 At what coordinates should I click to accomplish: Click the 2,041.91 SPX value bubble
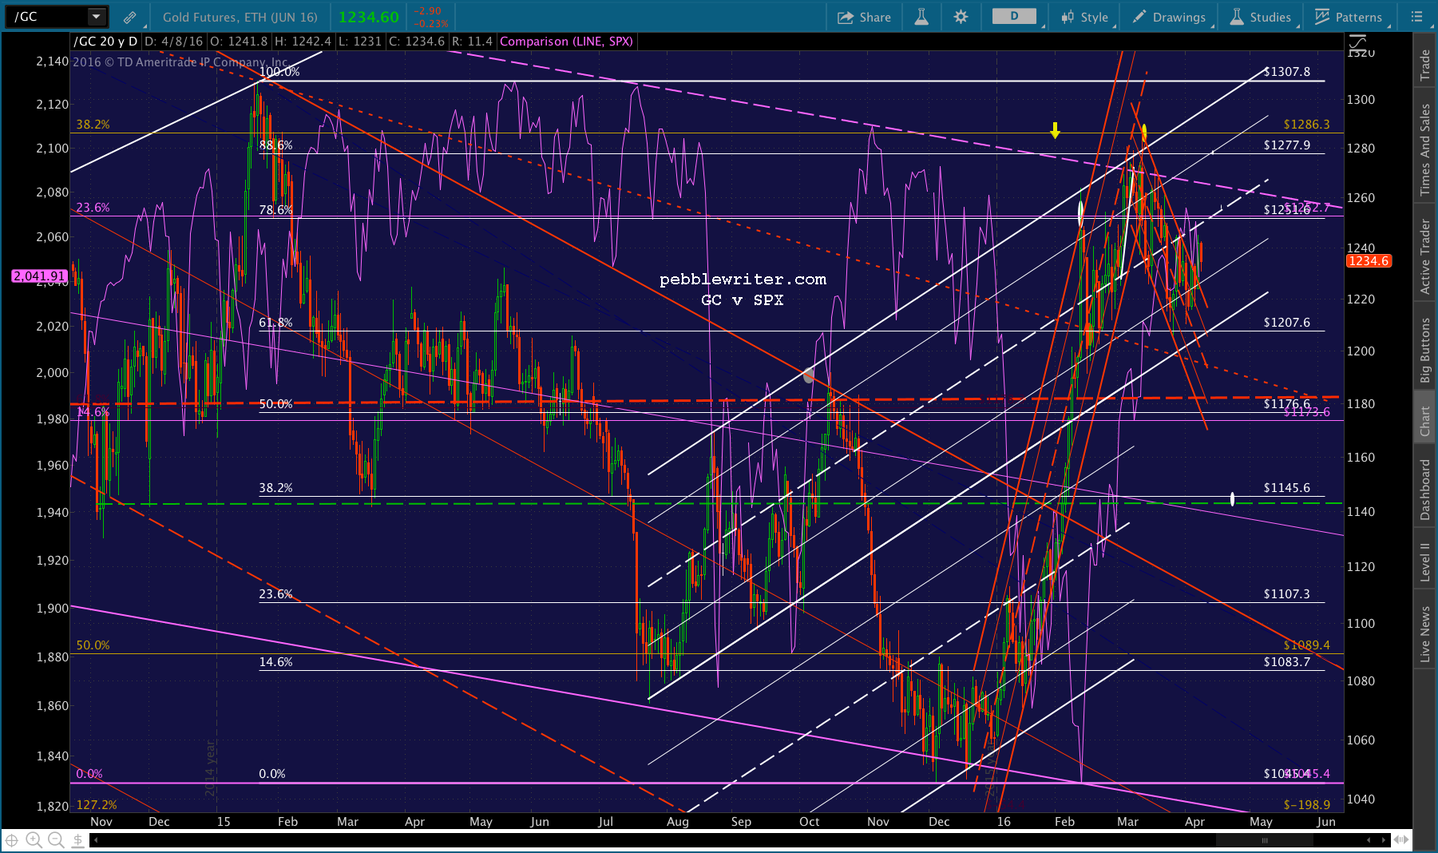coord(40,276)
